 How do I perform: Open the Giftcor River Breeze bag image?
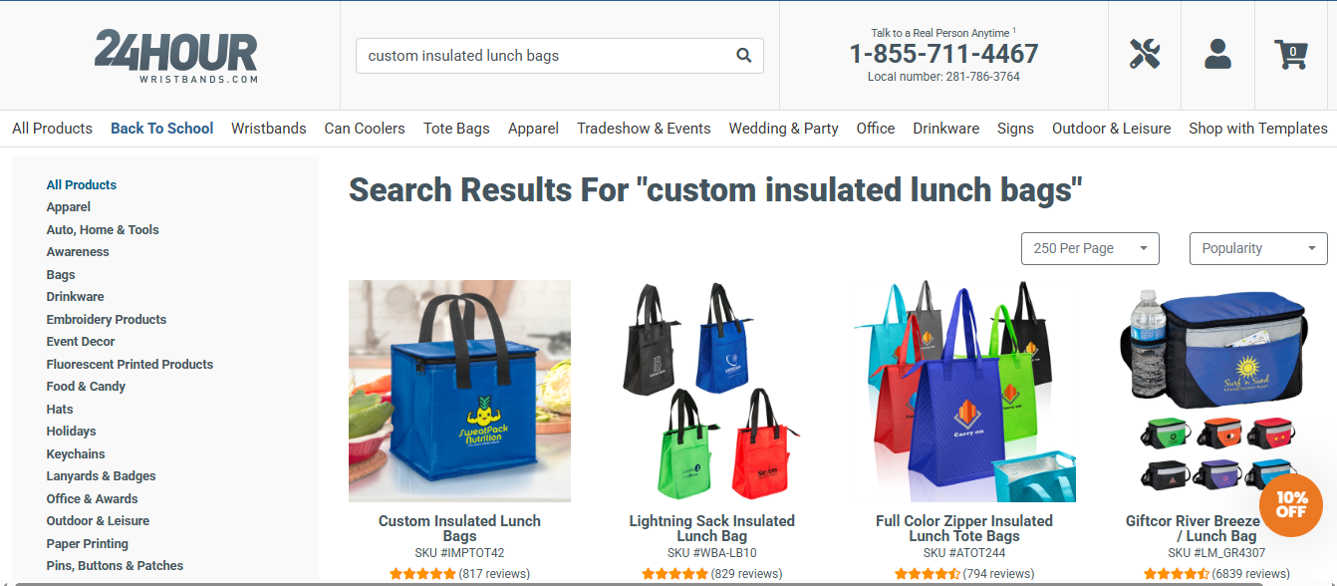tap(1216, 391)
